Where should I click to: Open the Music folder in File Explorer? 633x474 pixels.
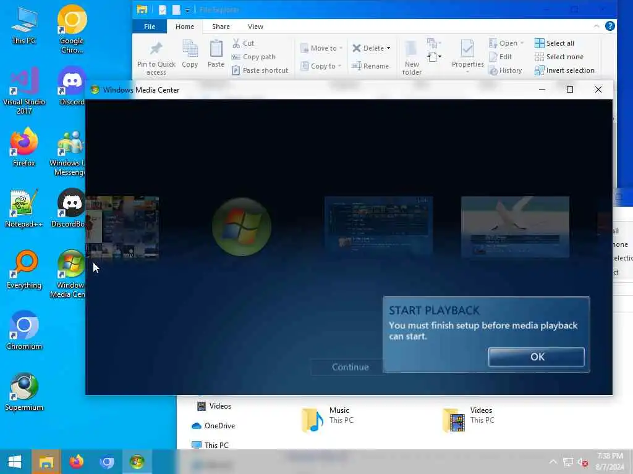327,419
